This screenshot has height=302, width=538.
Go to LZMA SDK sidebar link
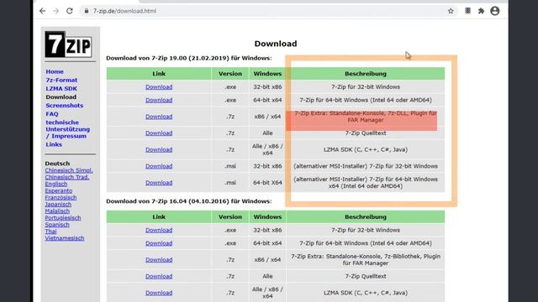pyautogui.click(x=61, y=89)
